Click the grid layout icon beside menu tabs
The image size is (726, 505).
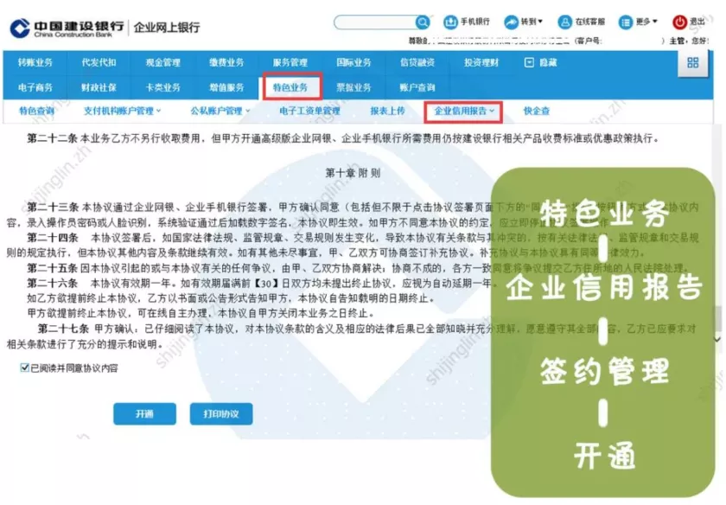coord(691,62)
